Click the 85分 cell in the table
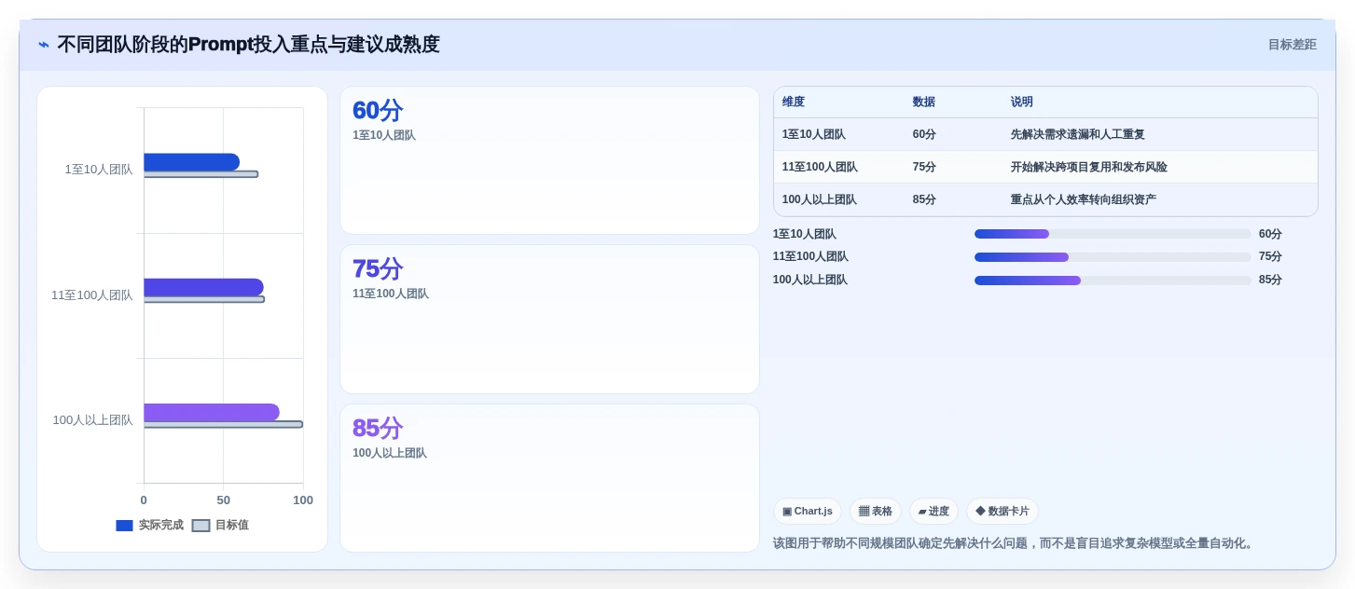This screenshot has width=1355, height=589. coord(924,199)
